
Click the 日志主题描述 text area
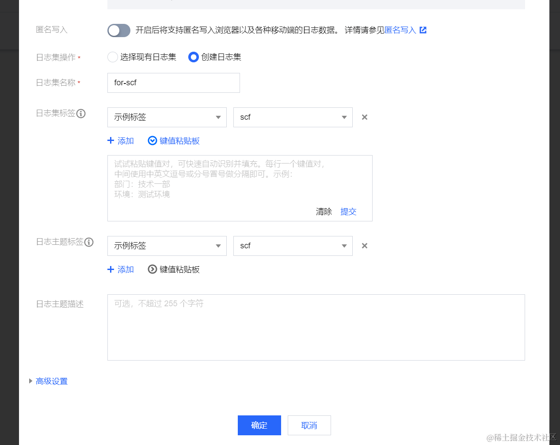pyautogui.click(x=316, y=327)
